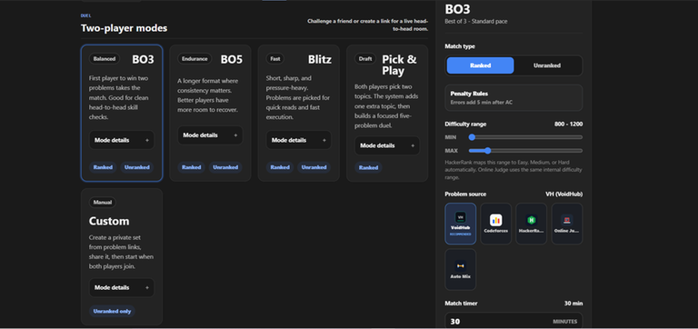Click the Best of 3 - Standard pace subtitle
This screenshot has height=329, width=698.
476,22
